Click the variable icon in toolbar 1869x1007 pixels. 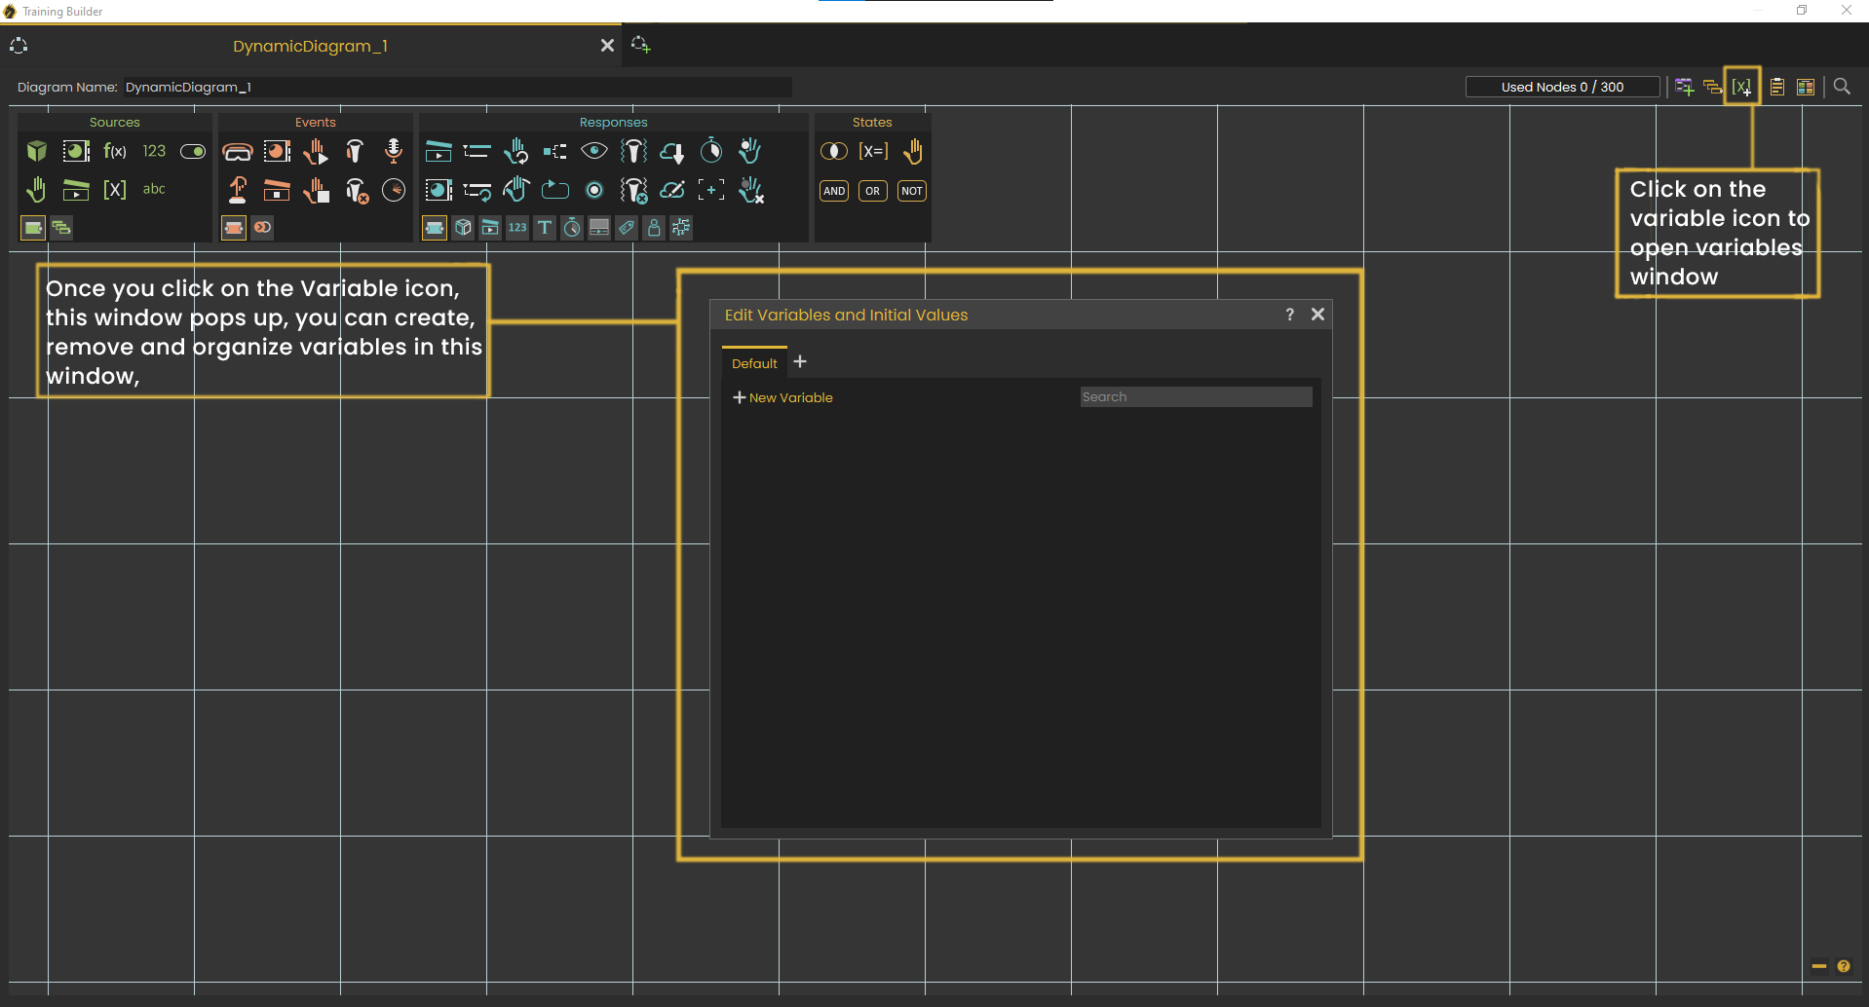tap(1741, 87)
